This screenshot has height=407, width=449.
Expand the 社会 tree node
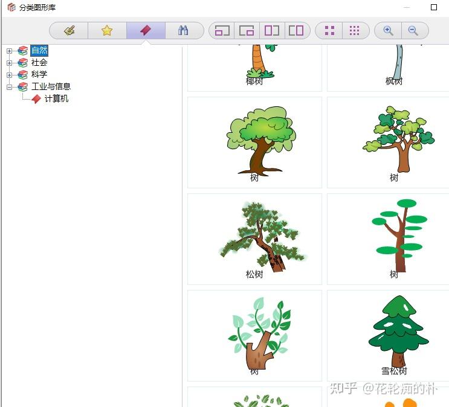tap(9, 63)
